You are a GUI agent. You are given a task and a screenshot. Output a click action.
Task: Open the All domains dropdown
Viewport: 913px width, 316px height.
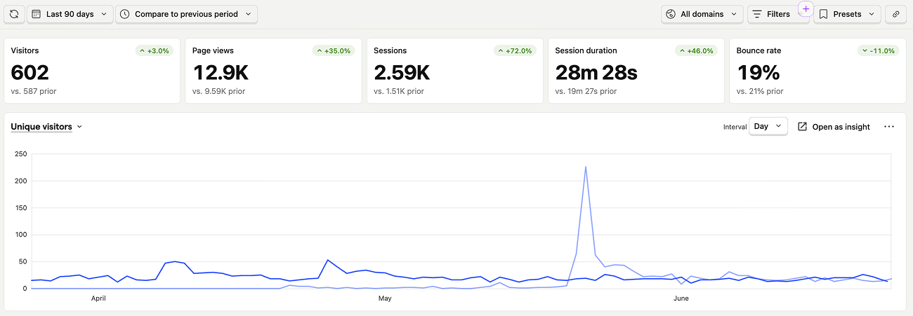pyautogui.click(x=702, y=14)
